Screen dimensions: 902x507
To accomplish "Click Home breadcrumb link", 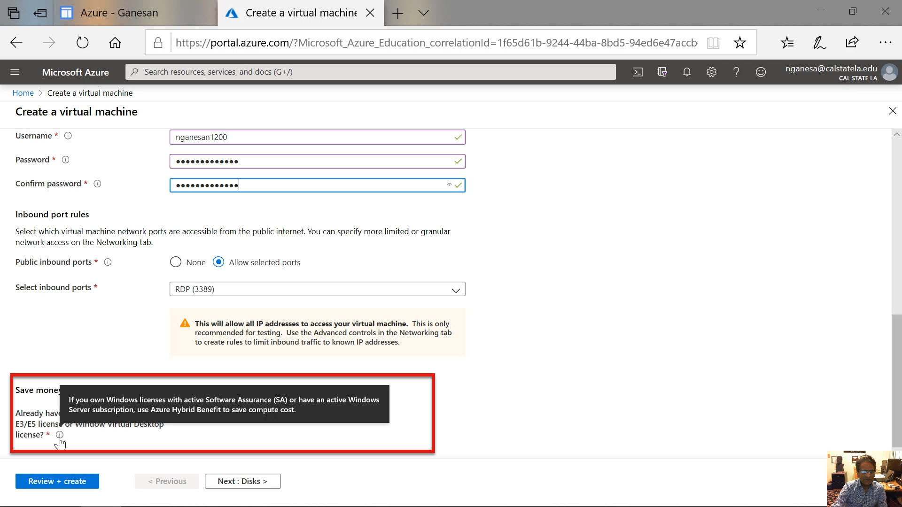I will pos(23,93).
